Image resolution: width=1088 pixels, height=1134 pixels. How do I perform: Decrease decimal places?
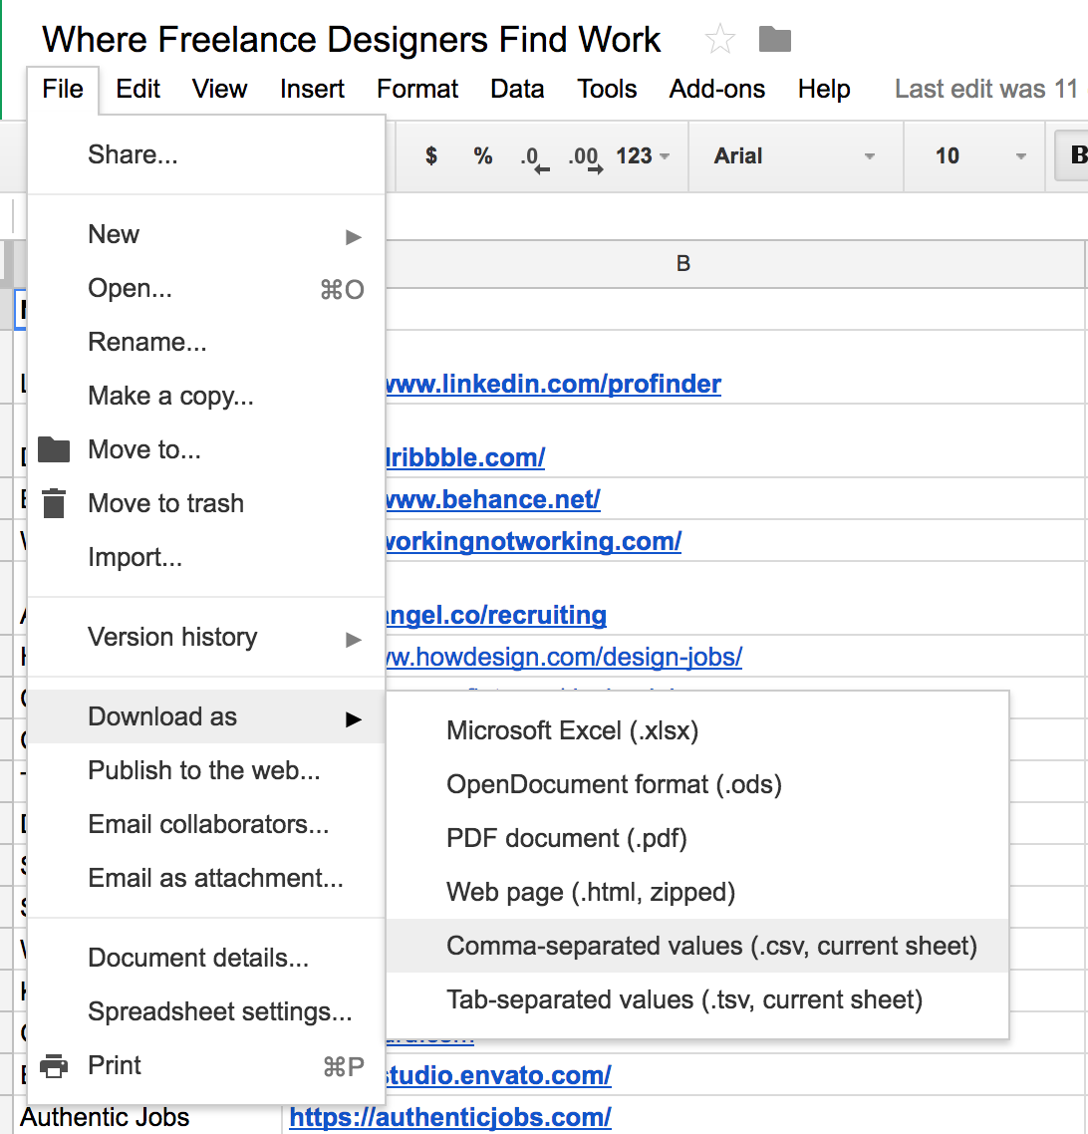(535, 158)
